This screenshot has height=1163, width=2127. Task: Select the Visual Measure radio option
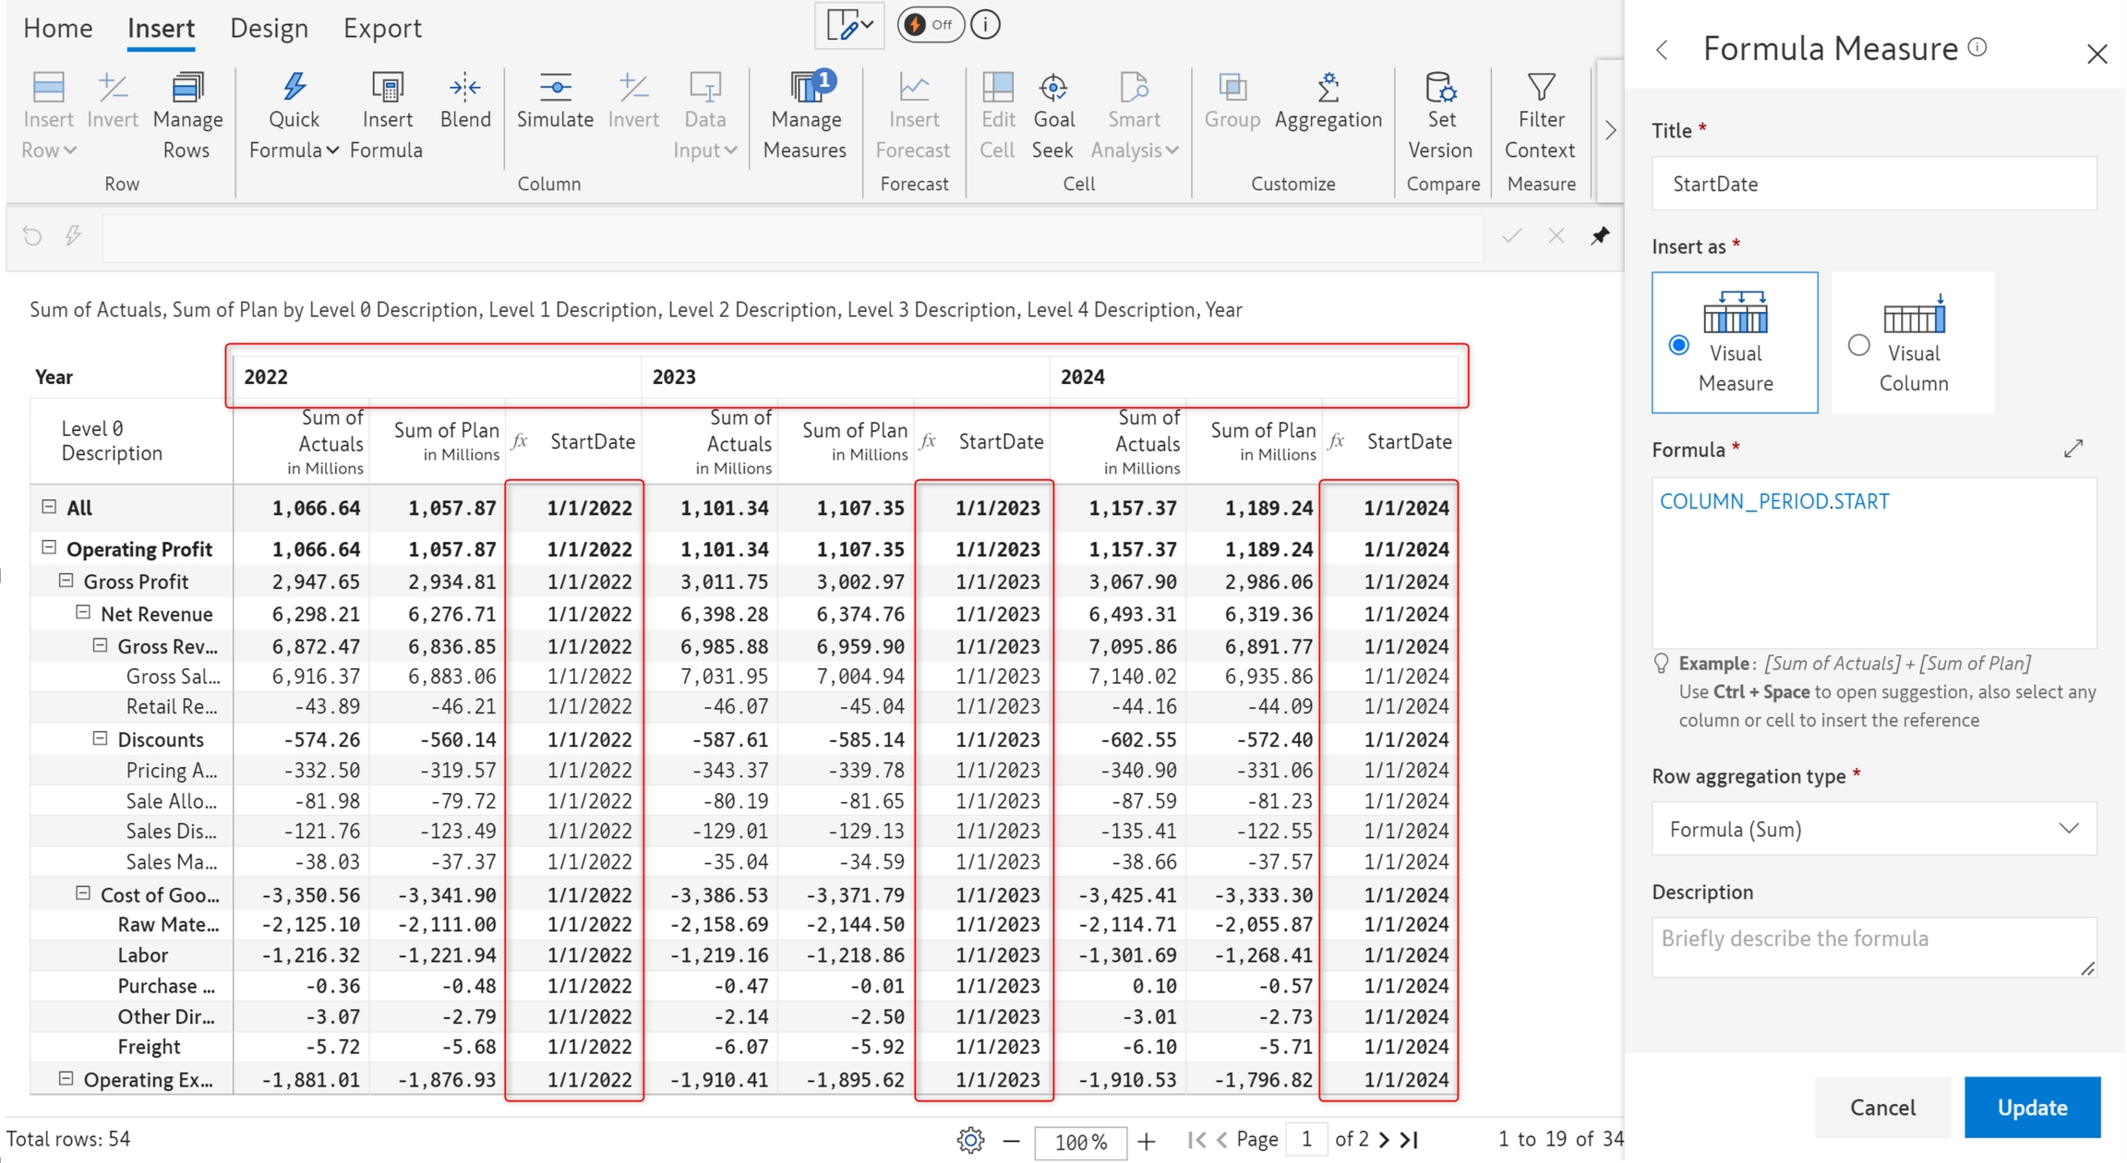1679,344
